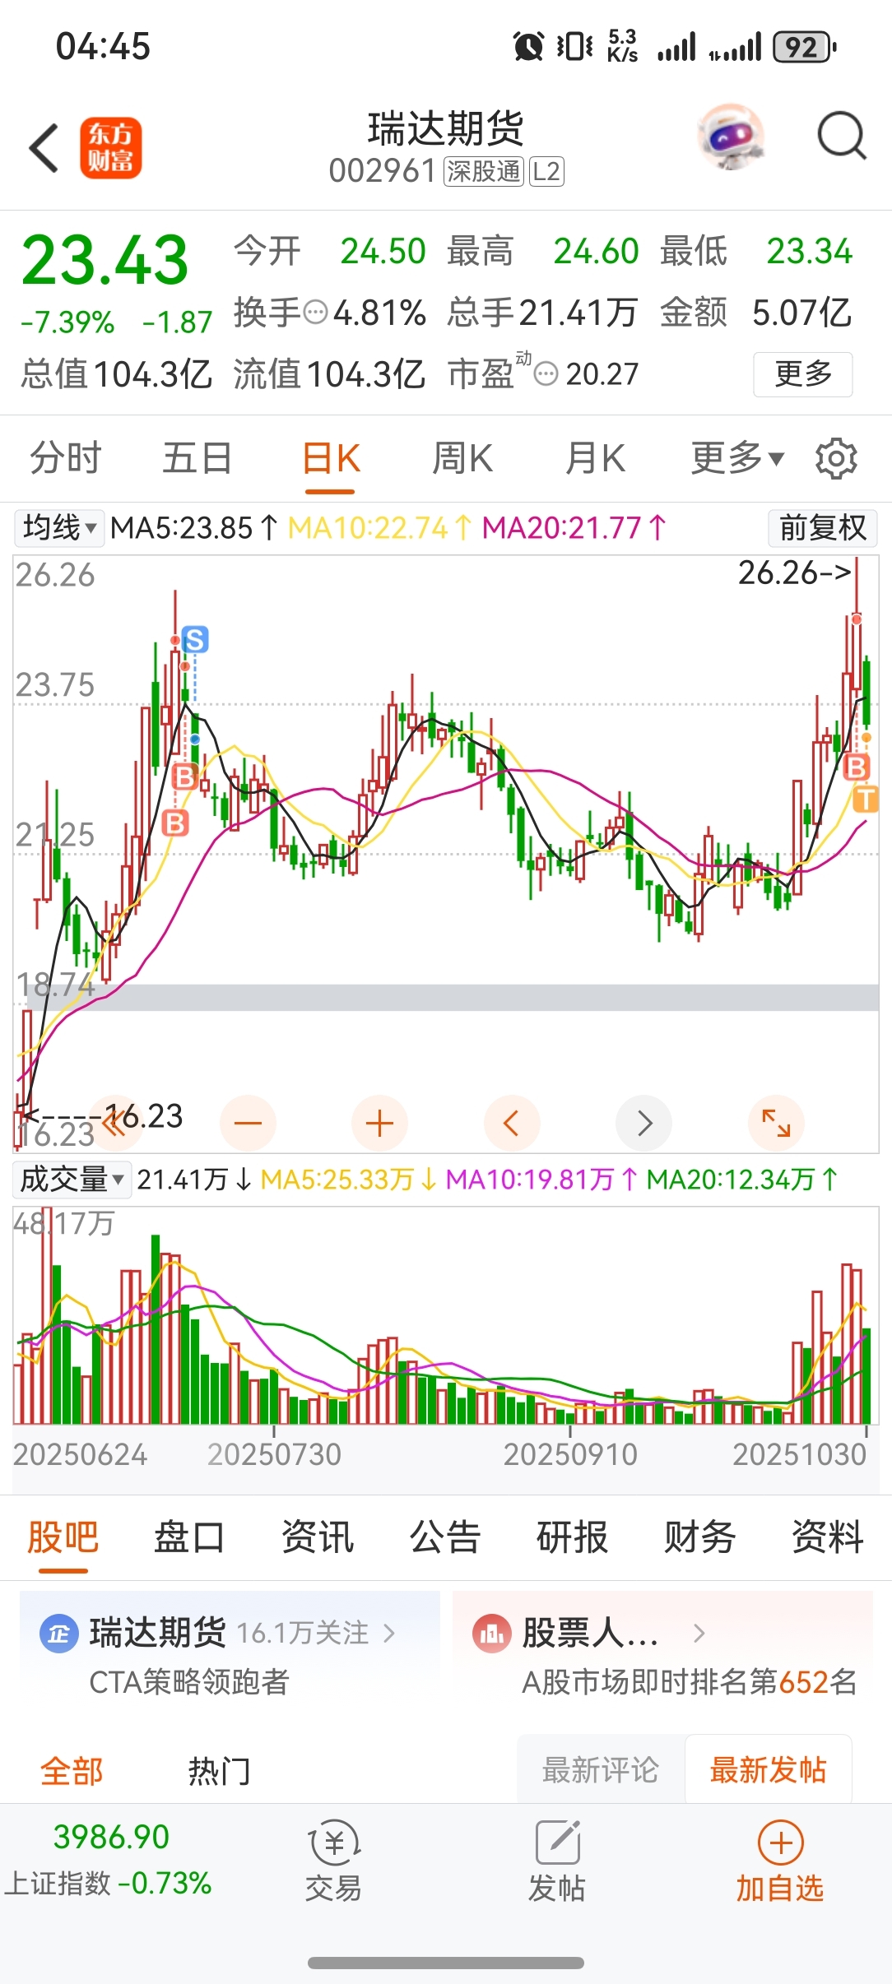Select the 日K chart tab
The width and height of the screenshot is (892, 1984).
[x=331, y=458]
